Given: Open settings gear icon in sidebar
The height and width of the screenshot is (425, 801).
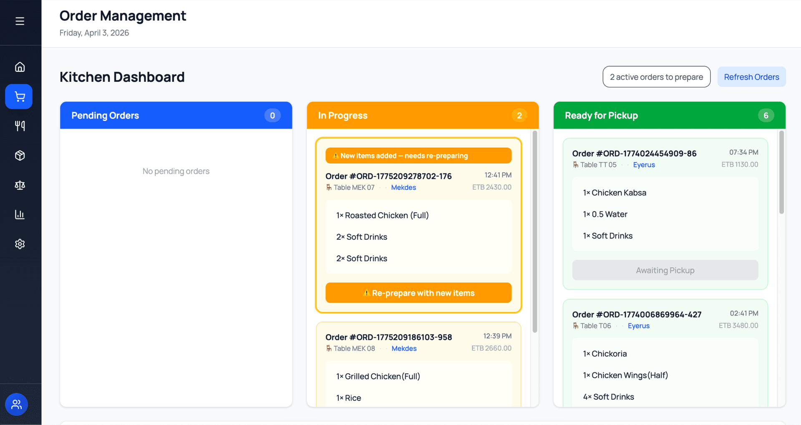Looking at the screenshot, I should click(20, 244).
